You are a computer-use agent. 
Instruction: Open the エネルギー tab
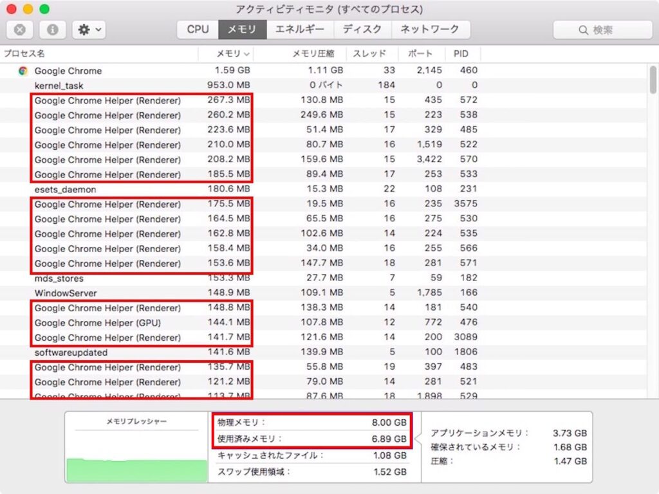pyautogui.click(x=300, y=30)
